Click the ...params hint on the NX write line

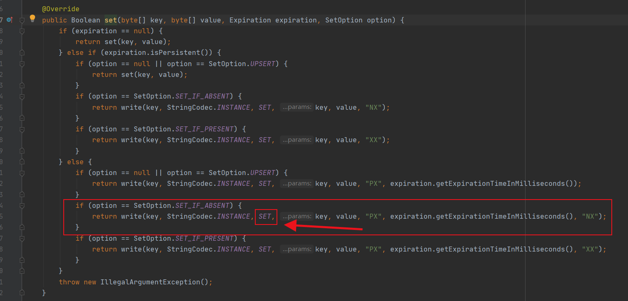[297, 107]
